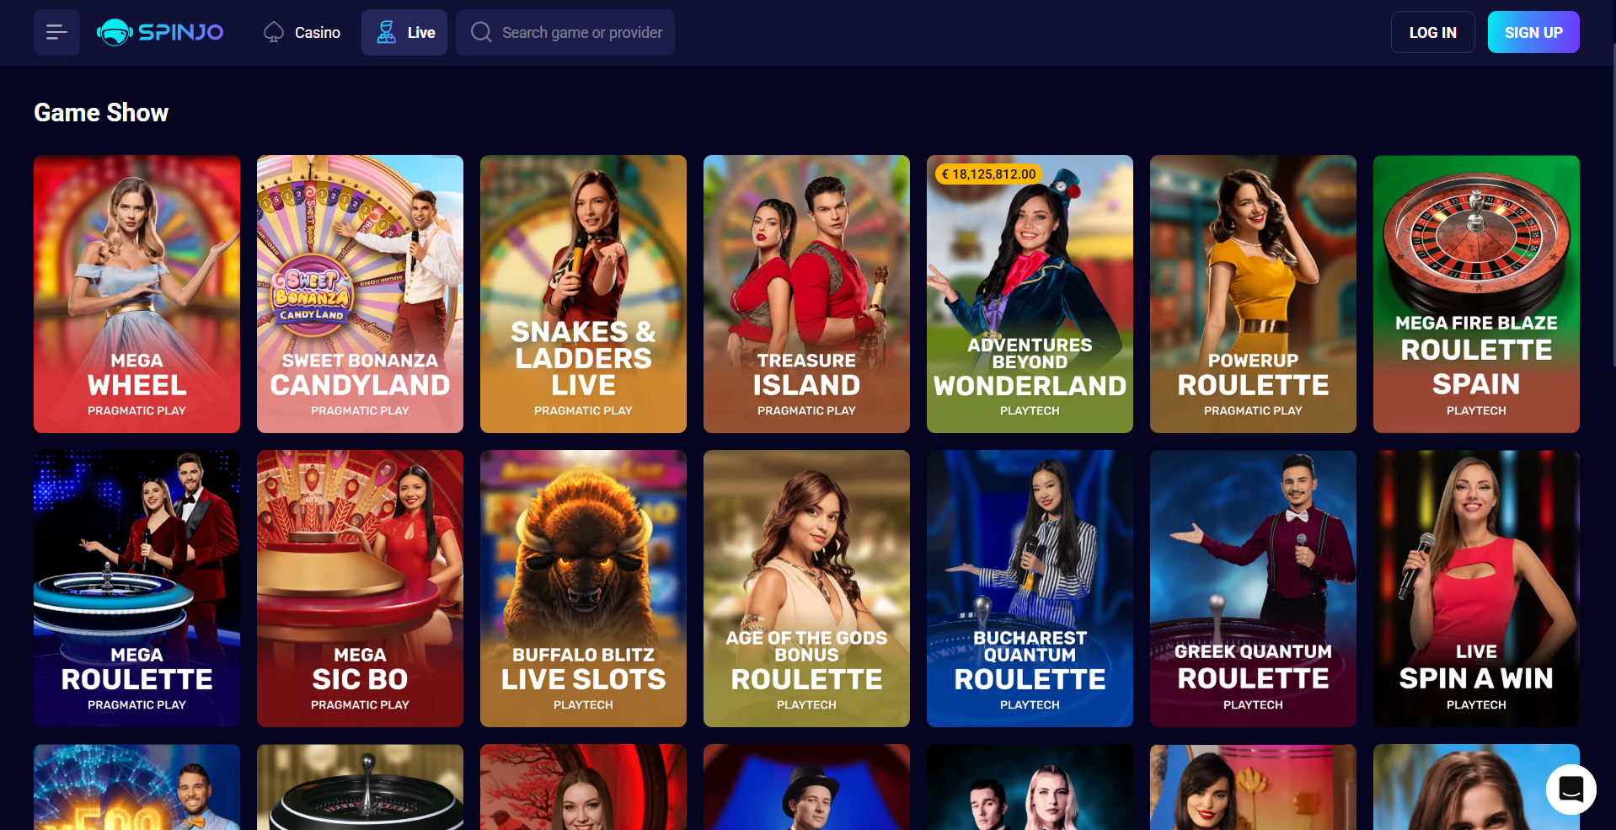The width and height of the screenshot is (1616, 830).
Task: Click the Live dealer icon
Action: click(386, 33)
